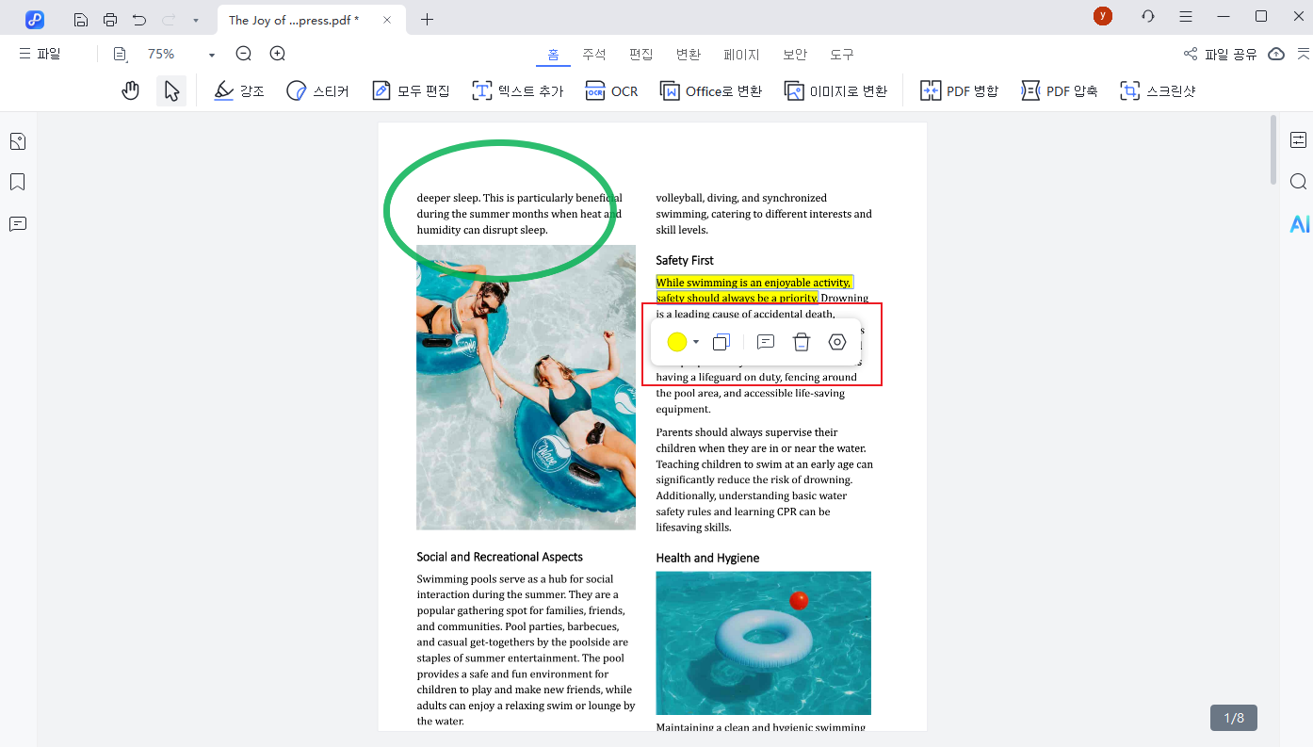
Task: Click the 파일 공유 share button
Action: [1221, 55]
